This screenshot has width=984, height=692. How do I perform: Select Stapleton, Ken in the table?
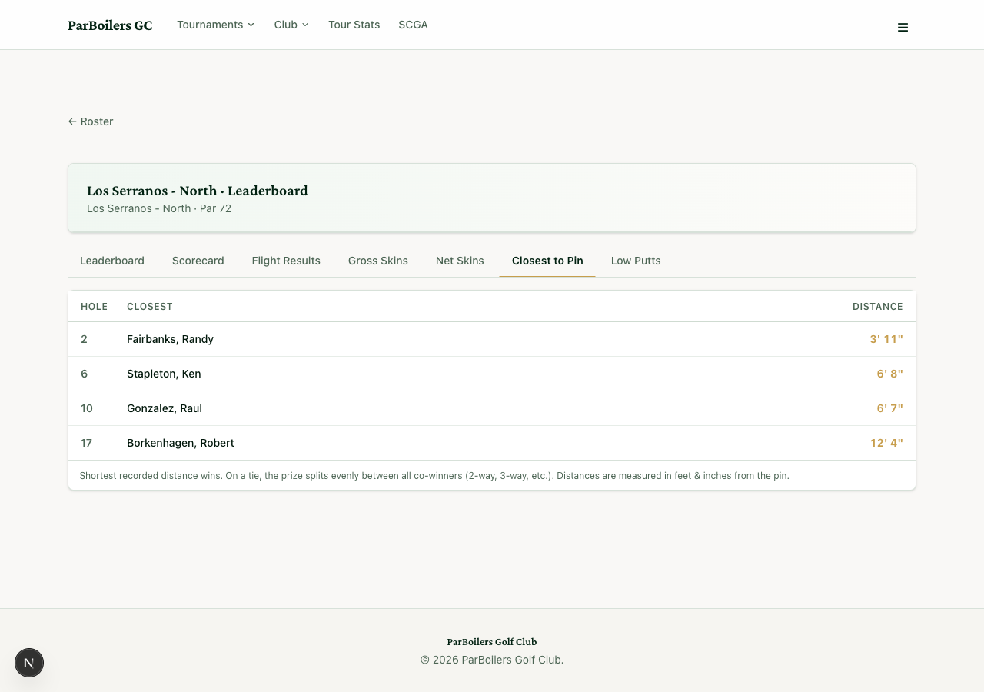coord(164,374)
